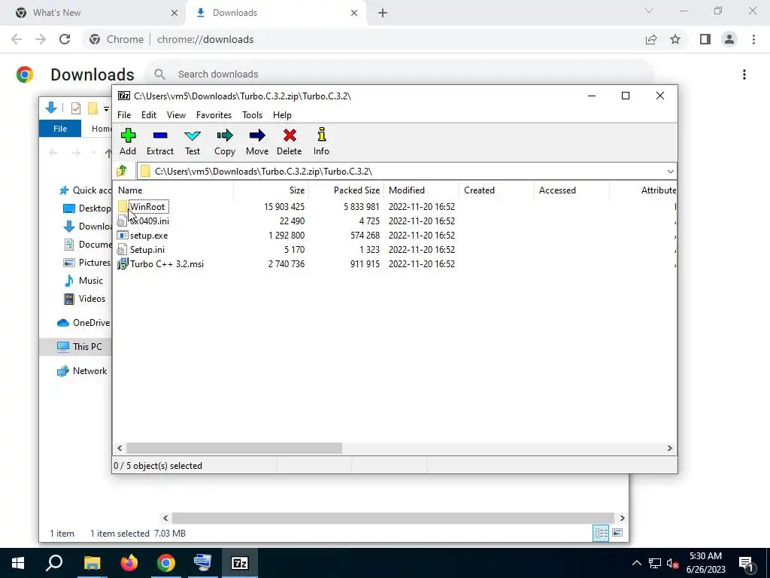Open OneDrive in File Explorer sidebar
770x578 pixels.
pos(83,323)
